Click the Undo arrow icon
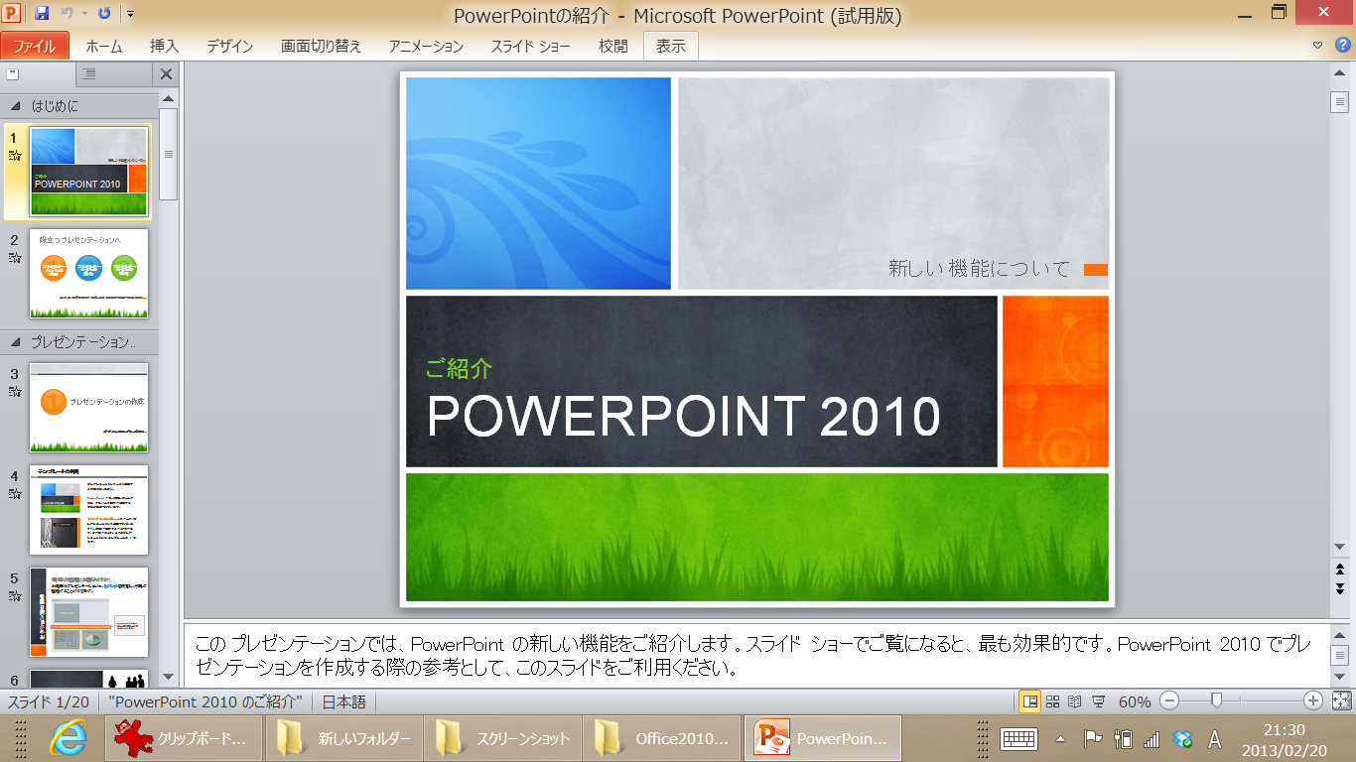Viewport: 1356px width, 762px height. point(68,14)
